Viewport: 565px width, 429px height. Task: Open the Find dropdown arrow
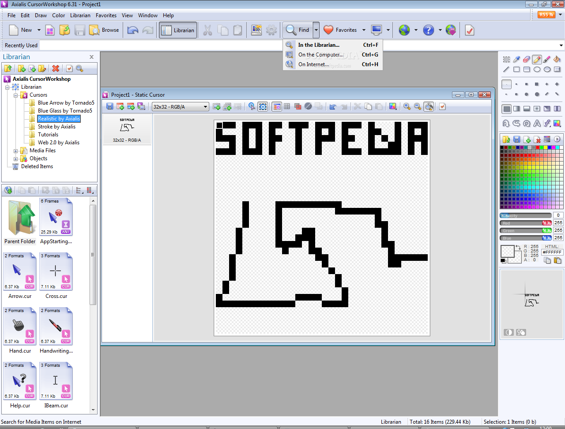(x=316, y=30)
